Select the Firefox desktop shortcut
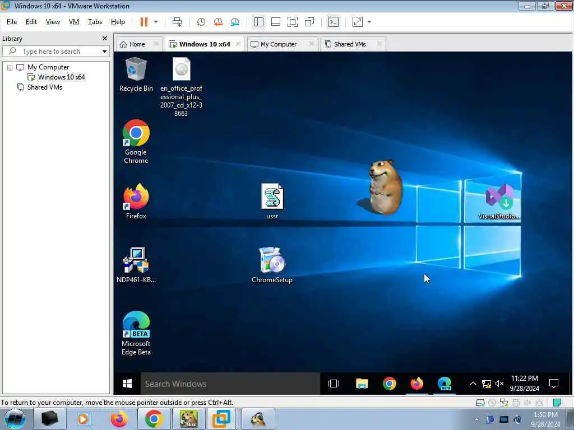Viewport: 574px width, 430px height. click(x=136, y=202)
